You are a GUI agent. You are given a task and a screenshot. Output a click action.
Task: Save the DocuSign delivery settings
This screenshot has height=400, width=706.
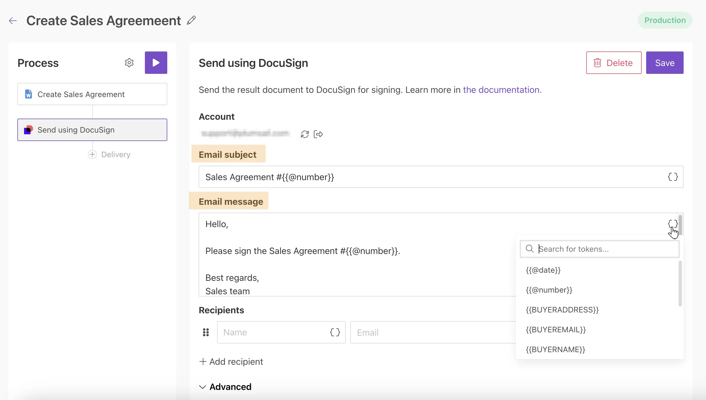(665, 63)
